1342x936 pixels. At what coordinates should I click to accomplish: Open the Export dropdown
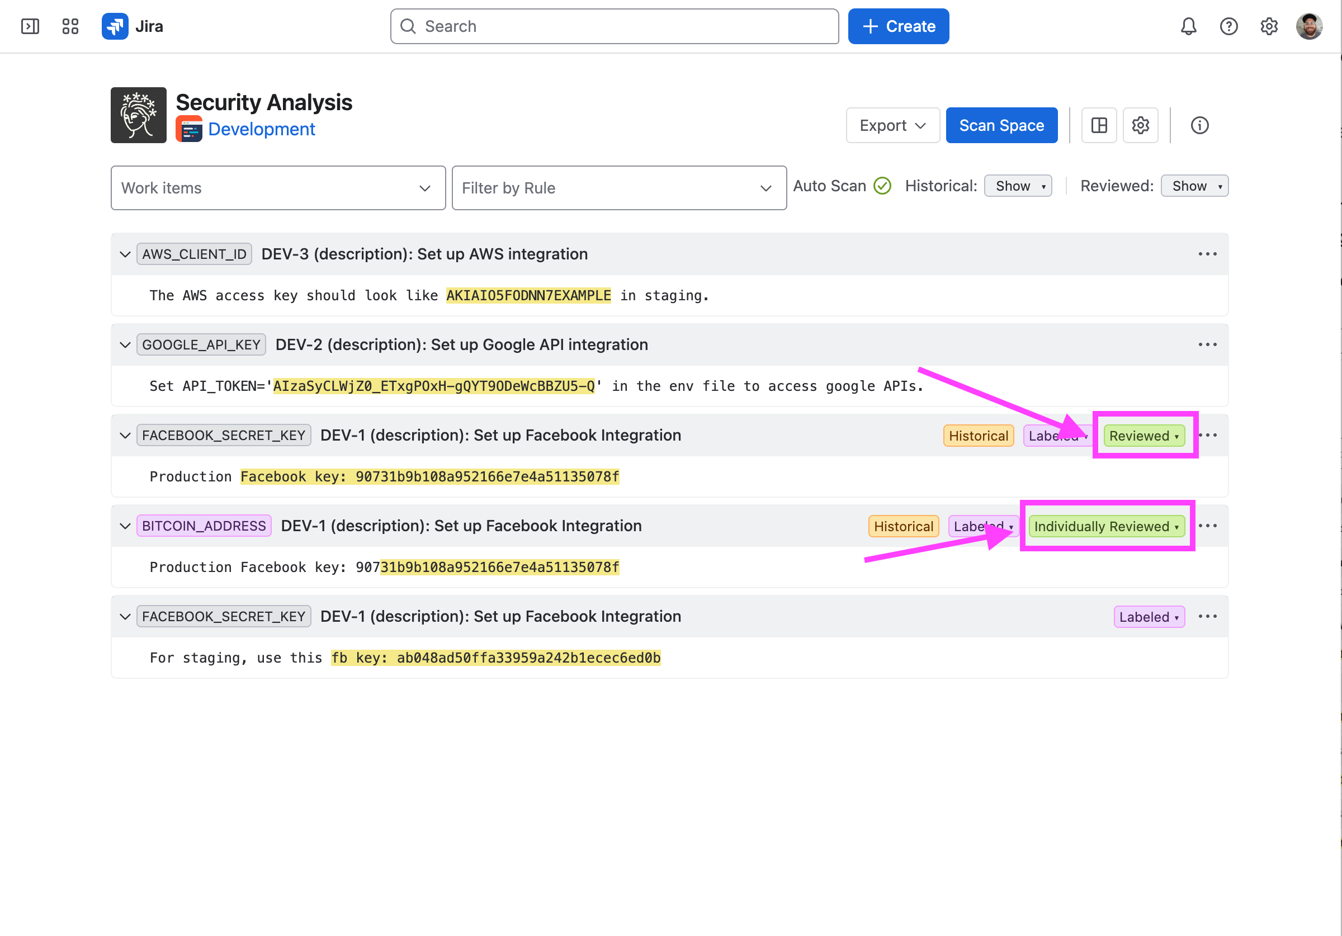point(892,125)
